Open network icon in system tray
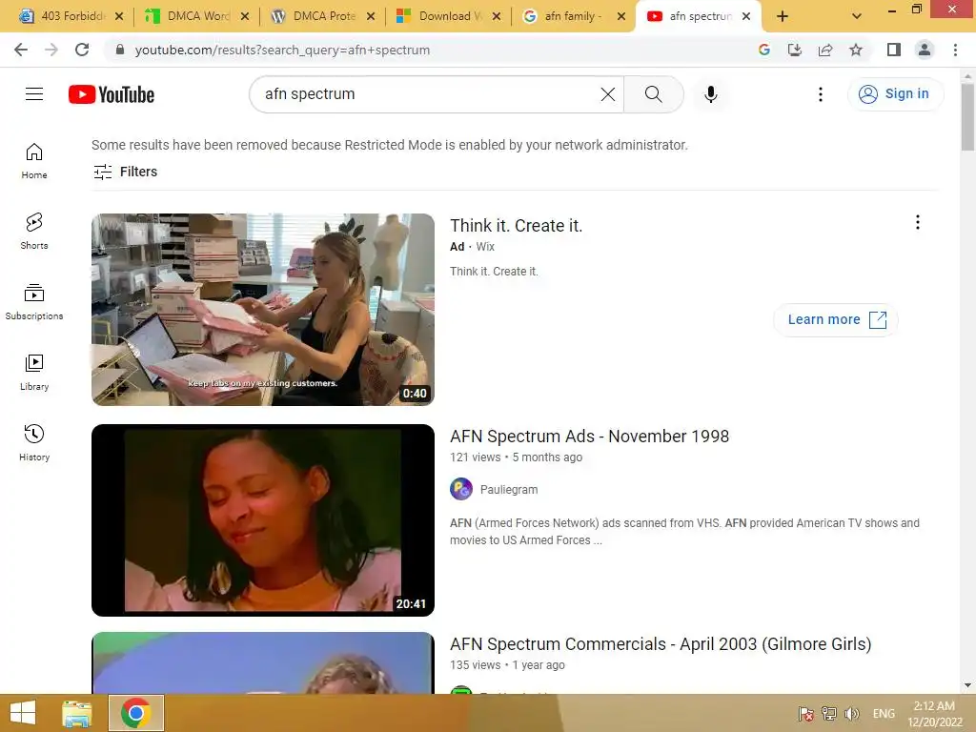 pyautogui.click(x=828, y=713)
